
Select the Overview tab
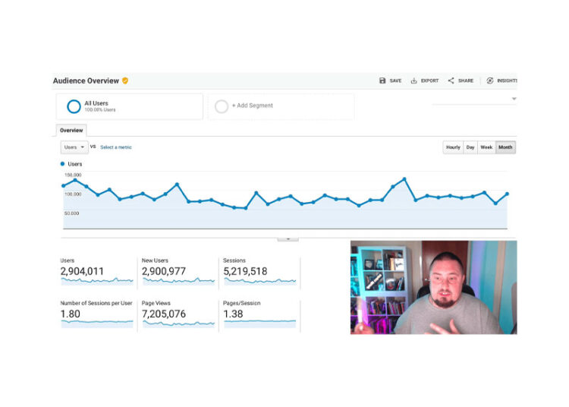coord(71,131)
